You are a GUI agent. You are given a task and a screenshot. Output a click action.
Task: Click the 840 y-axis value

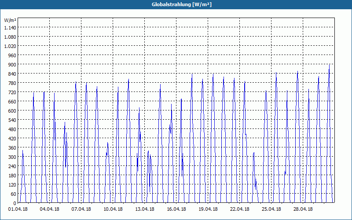(x=12, y=73)
